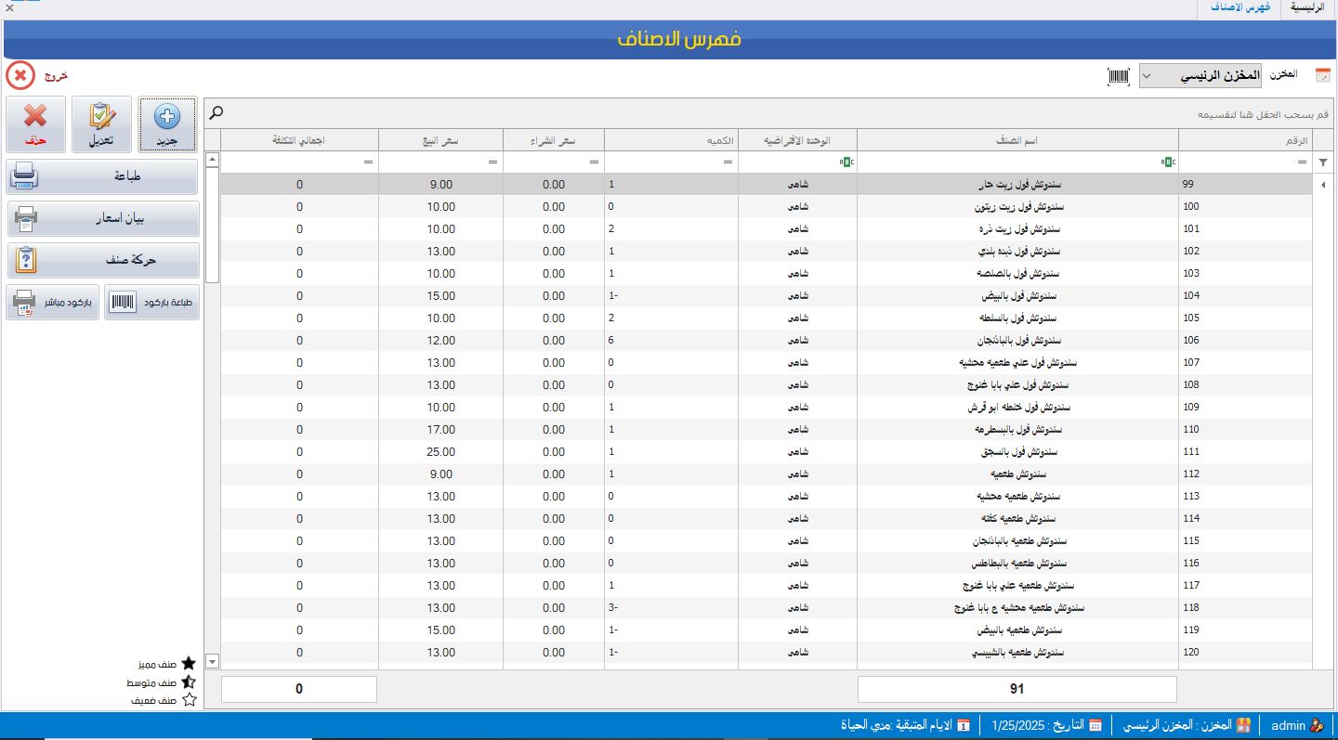Open equals filter operator for سعر الشراء column
The image size is (1338, 740).
click(595, 162)
